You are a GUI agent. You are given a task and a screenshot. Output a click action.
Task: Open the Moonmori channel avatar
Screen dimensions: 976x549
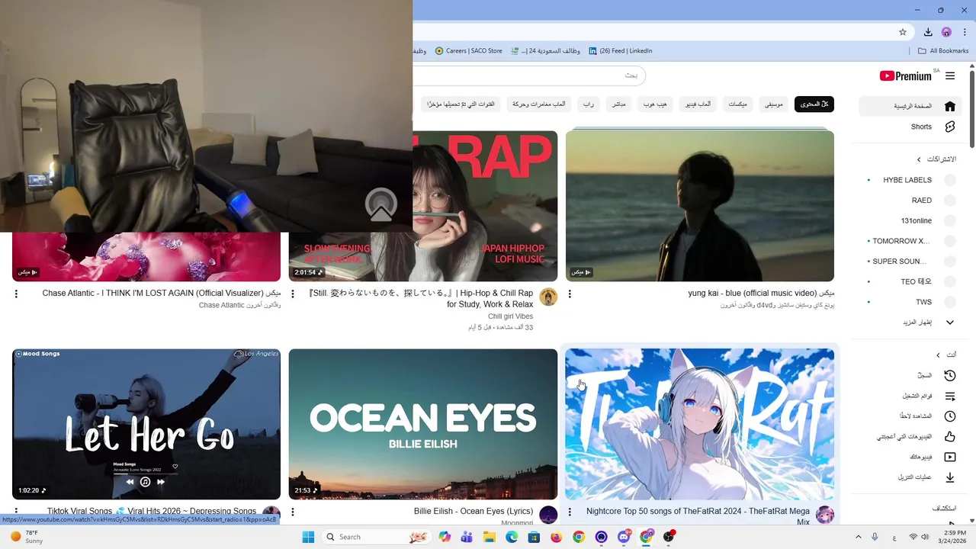(x=548, y=515)
